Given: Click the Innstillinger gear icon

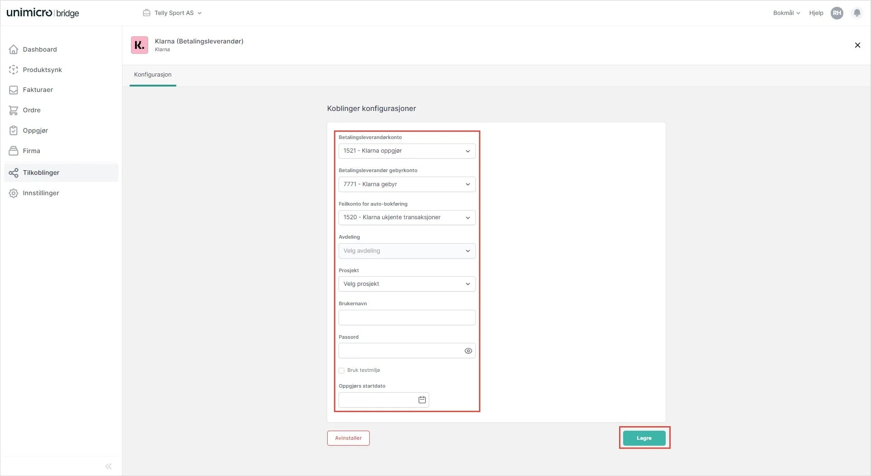Looking at the screenshot, I should coord(14,193).
